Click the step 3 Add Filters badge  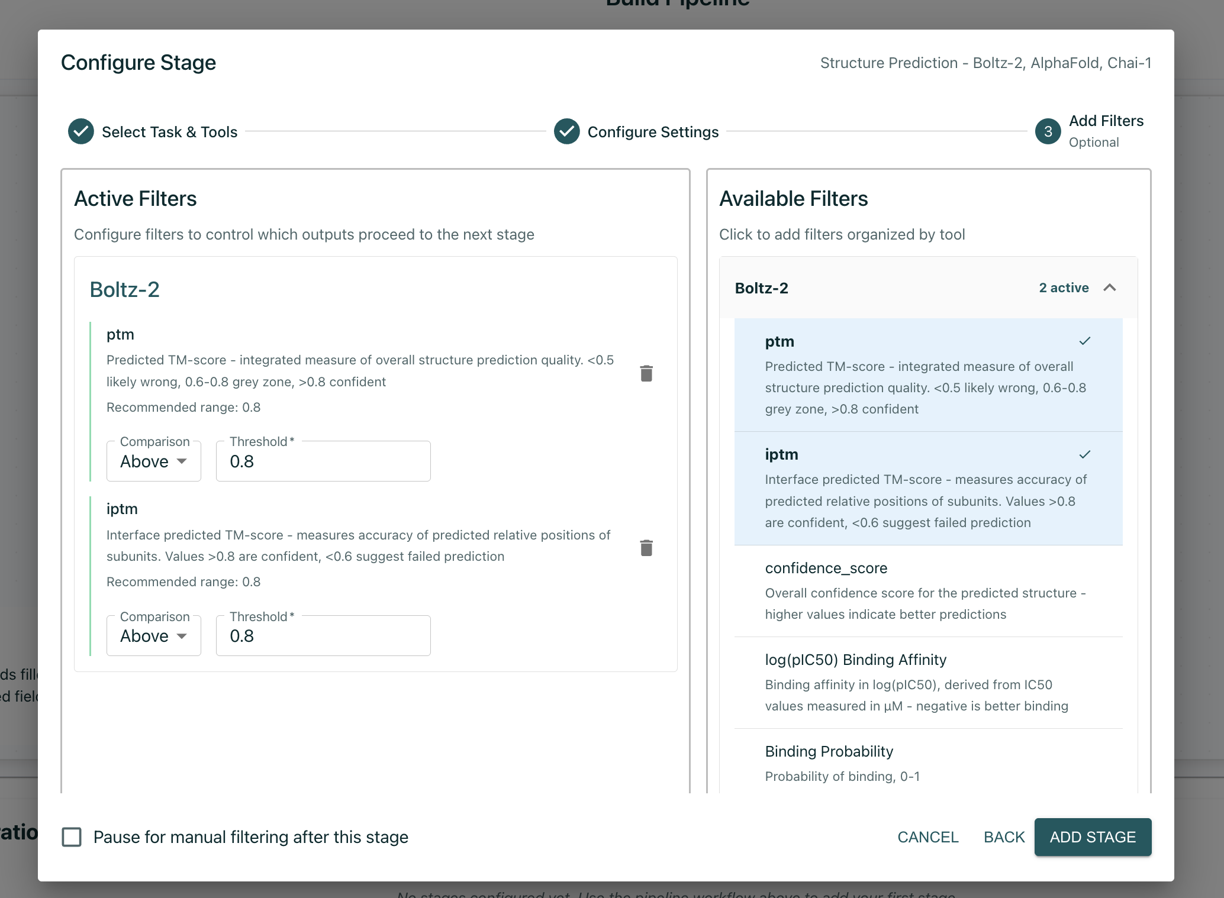(x=1048, y=131)
